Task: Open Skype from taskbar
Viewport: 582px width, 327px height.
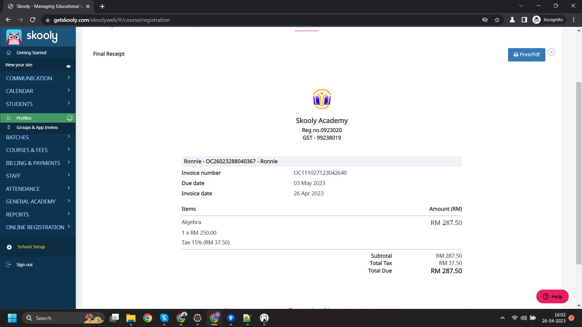Action: tap(164, 318)
